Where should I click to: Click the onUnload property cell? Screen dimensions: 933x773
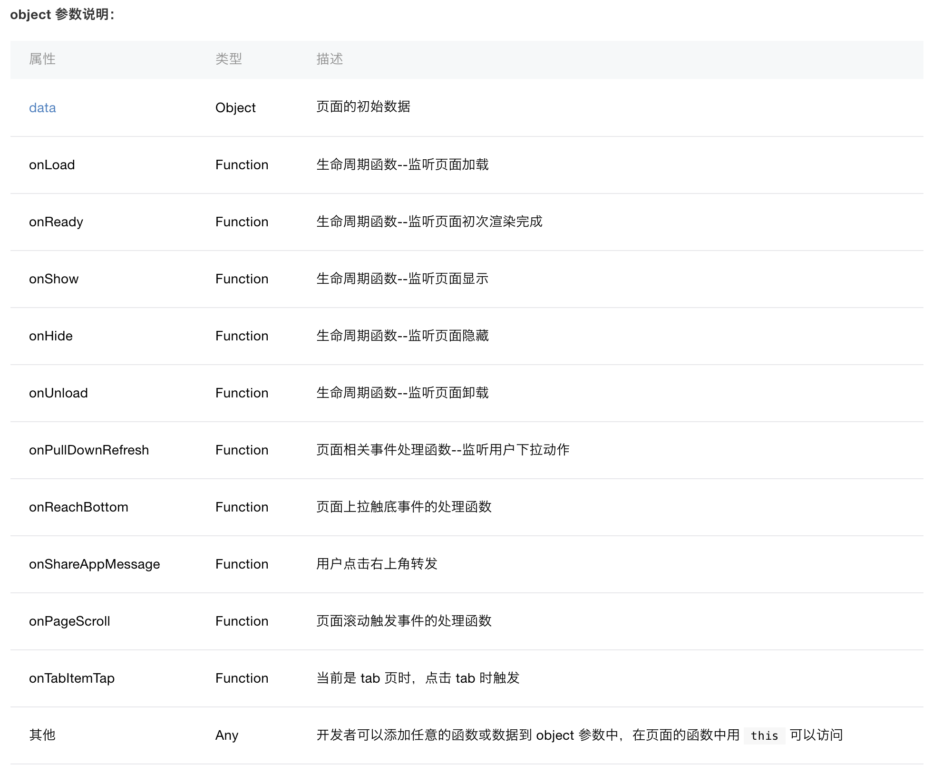(x=58, y=393)
